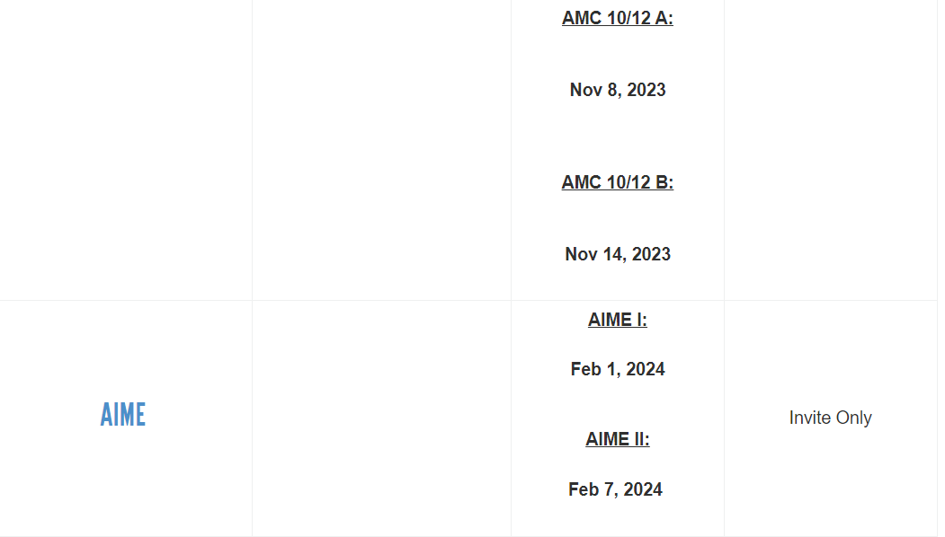Click the word 'Only' in Invite Only
Image resolution: width=945 pixels, height=537 pixels.
(x=852, y=418)
